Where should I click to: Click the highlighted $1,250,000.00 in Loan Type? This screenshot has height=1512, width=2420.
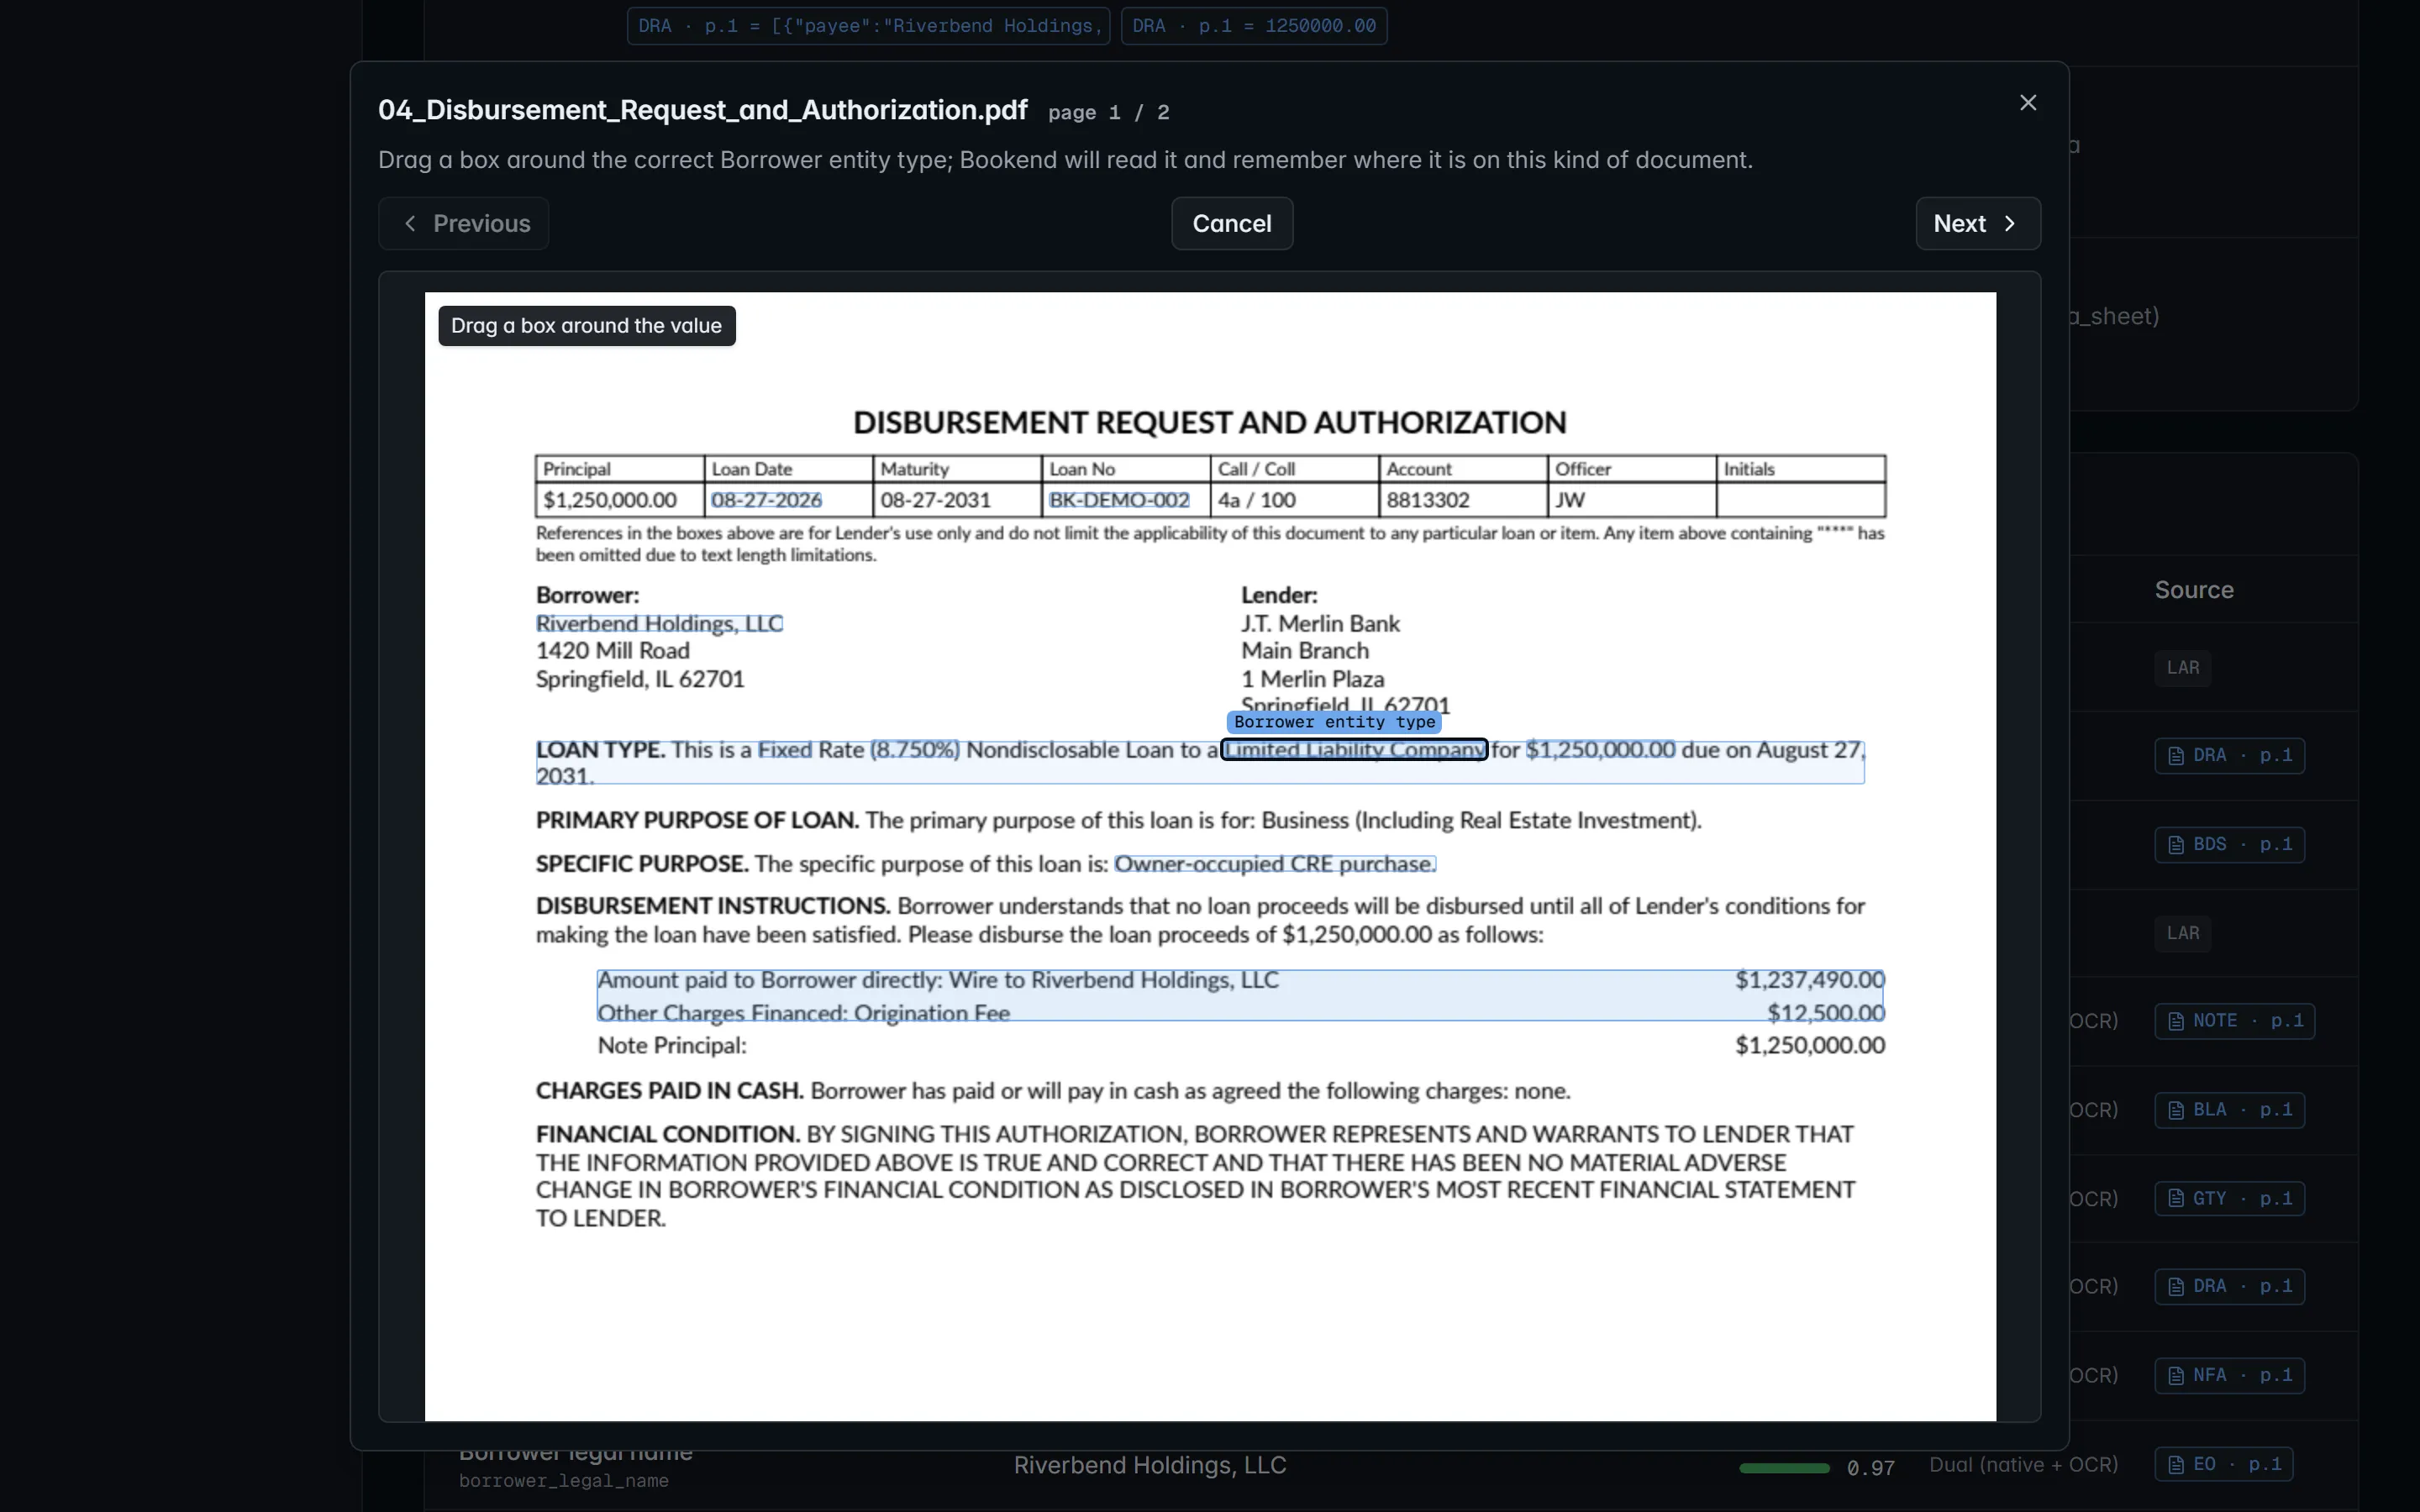[1600, 750]
